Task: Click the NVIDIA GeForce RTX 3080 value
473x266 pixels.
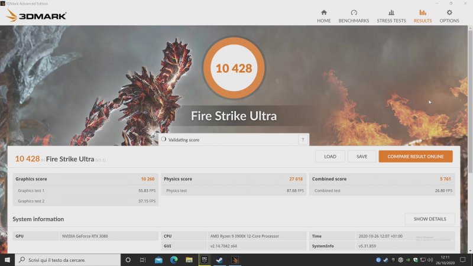Action: (85, 236)
